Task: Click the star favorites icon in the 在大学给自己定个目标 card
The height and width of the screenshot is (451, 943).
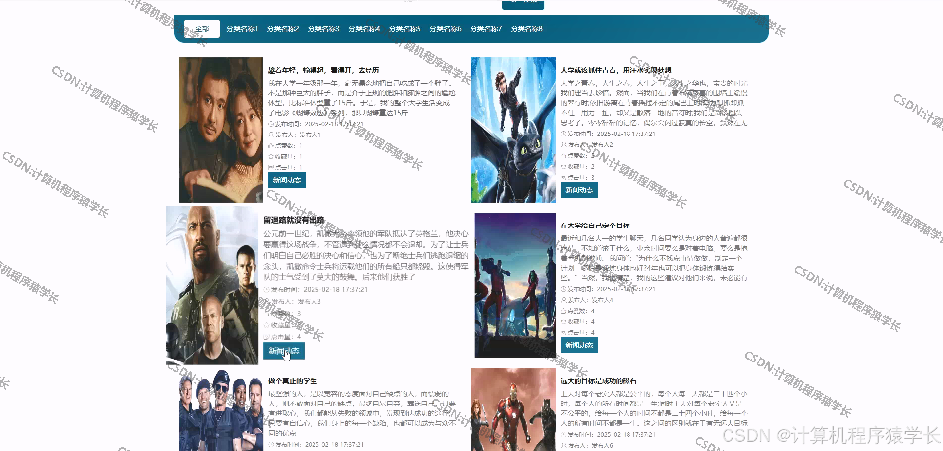Action: click(x=563, y=322)
